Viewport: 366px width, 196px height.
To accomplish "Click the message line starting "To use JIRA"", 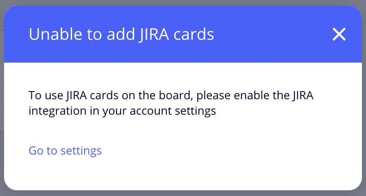I will 171,96.
